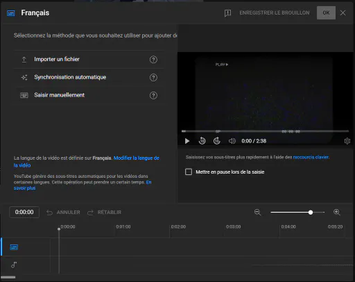
Task: Confirm with the OK button
Action: coord(326,13)
